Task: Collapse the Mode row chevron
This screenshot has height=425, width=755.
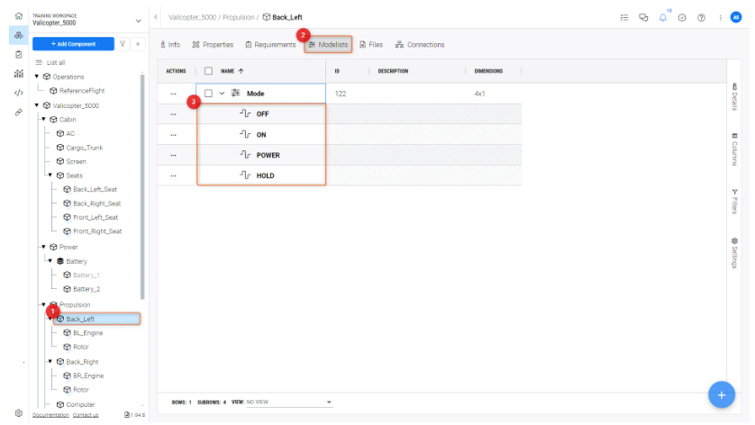Action: pyautogui.click(x=222, y=94)
